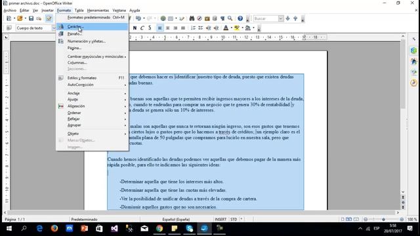
Task: Move the zoom slider handle
Action: (x=383, y=220)
